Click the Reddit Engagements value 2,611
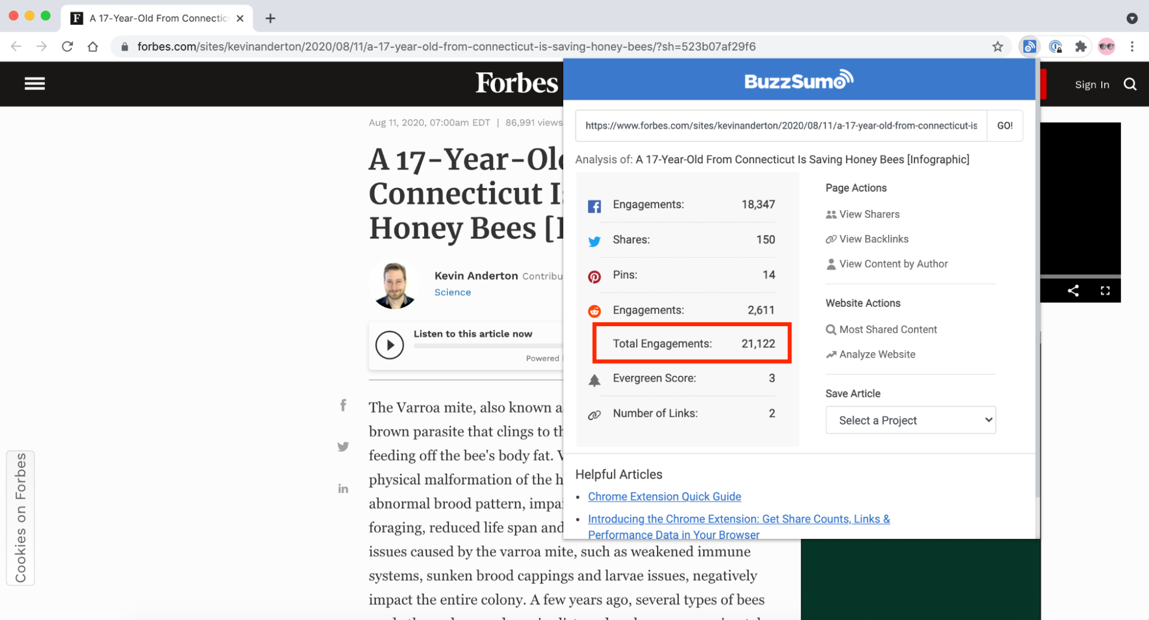Image resolution: width=1149 pixels, height=620 pixels. click(761, 310)
